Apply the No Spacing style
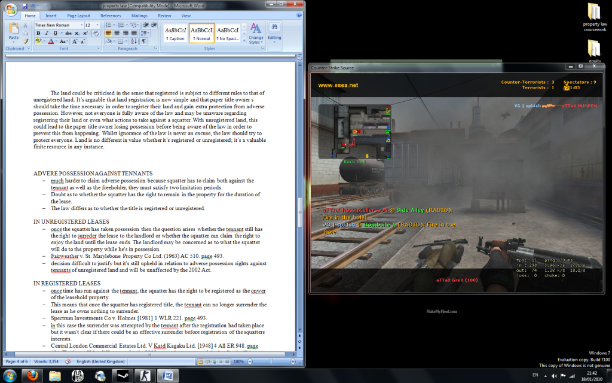The width and height of the screenshot is (612, 383). click(228, 34)
